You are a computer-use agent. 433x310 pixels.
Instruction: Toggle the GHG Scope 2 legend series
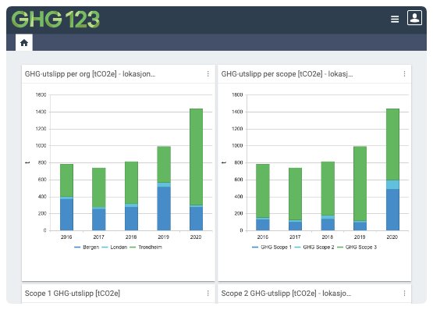point(314,247)
